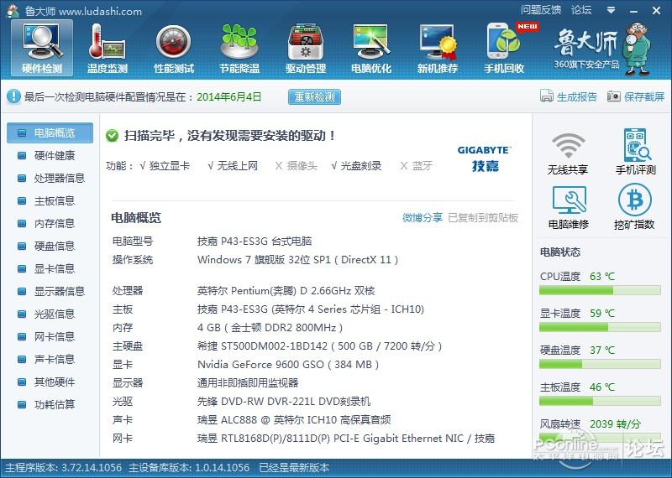Click the 重新检测 rescan button
The height and width of the screenshot is (478, 672).
coord(314,96)
